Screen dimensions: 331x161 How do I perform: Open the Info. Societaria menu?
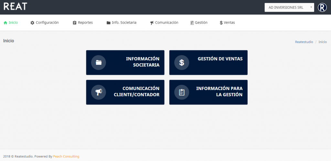[122, 23]
